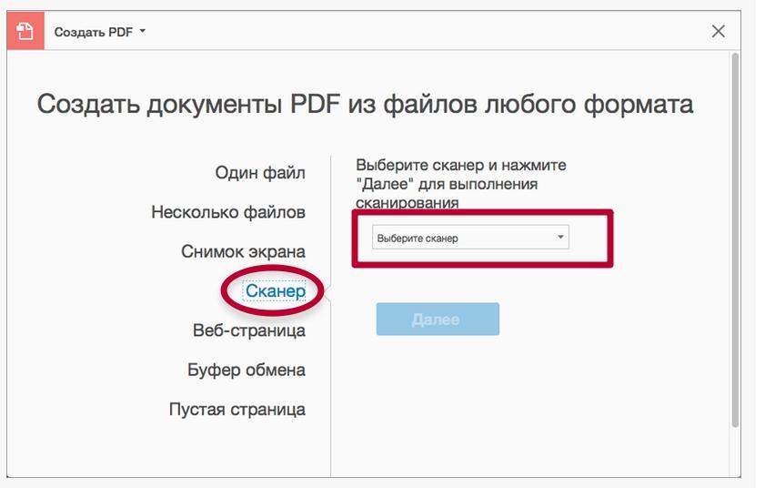Choose the Пустая страница option
765x488 pixels.
pos(237,410)
